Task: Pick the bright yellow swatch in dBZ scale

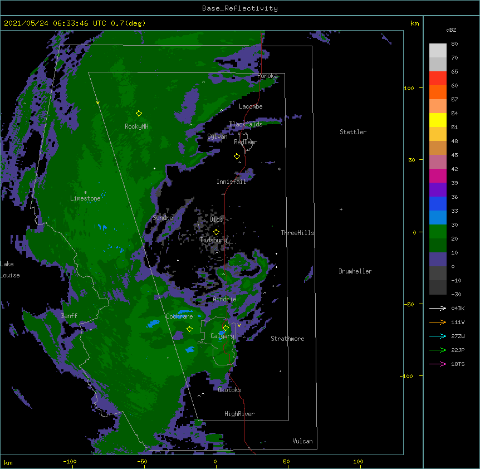Action: pyautogui.click(x=438, y=120)
